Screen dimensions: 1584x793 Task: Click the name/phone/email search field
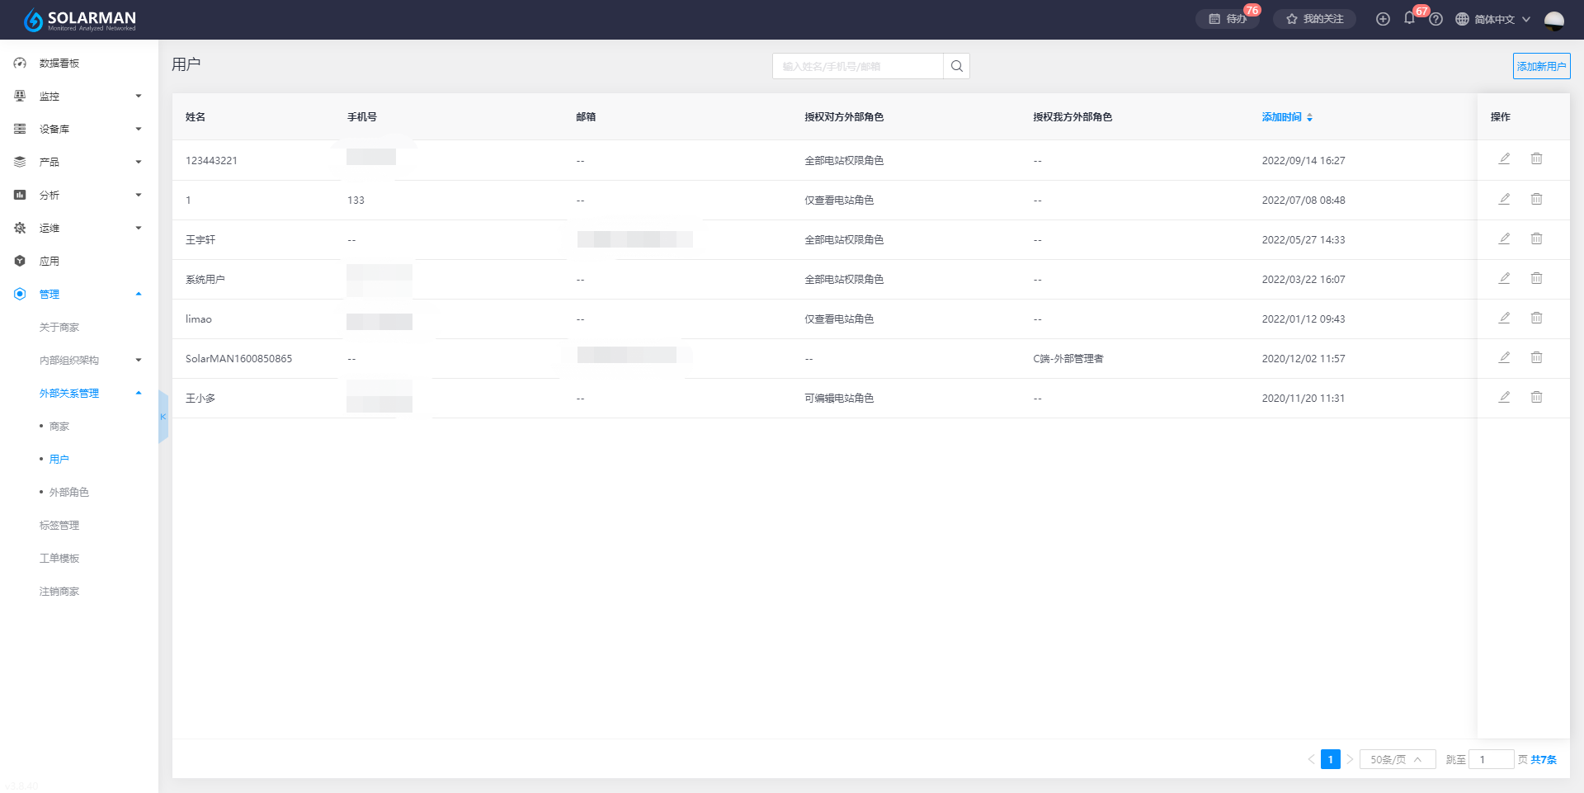858,66
